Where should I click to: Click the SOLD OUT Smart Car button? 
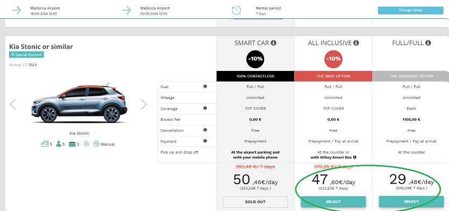tap(255, 202)
